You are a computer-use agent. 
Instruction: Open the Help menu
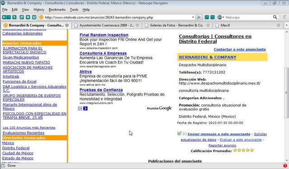(86, 9)
